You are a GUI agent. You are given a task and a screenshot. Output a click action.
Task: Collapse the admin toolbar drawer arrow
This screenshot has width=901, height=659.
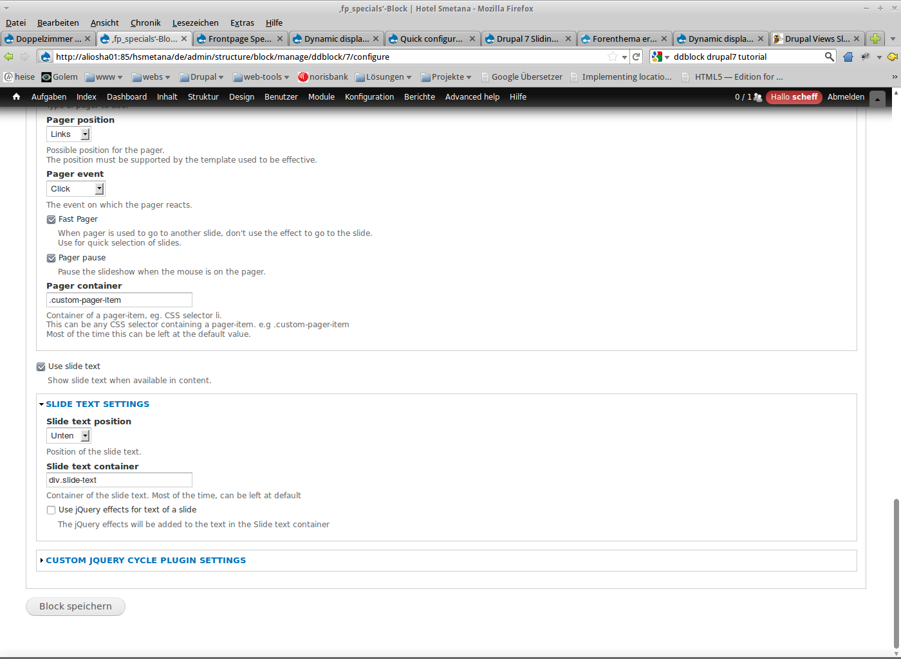tap(878, 98)
